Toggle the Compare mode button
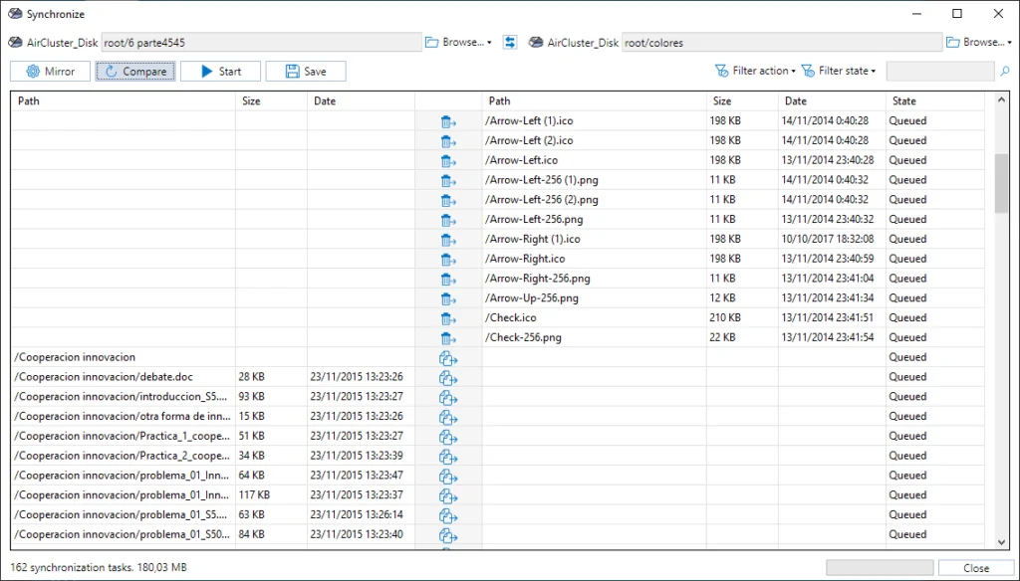Screen dimensions: 1020x581 (x=135, y=72)
